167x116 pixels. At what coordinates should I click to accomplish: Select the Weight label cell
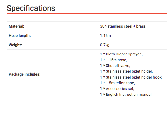tap(52, 45)
